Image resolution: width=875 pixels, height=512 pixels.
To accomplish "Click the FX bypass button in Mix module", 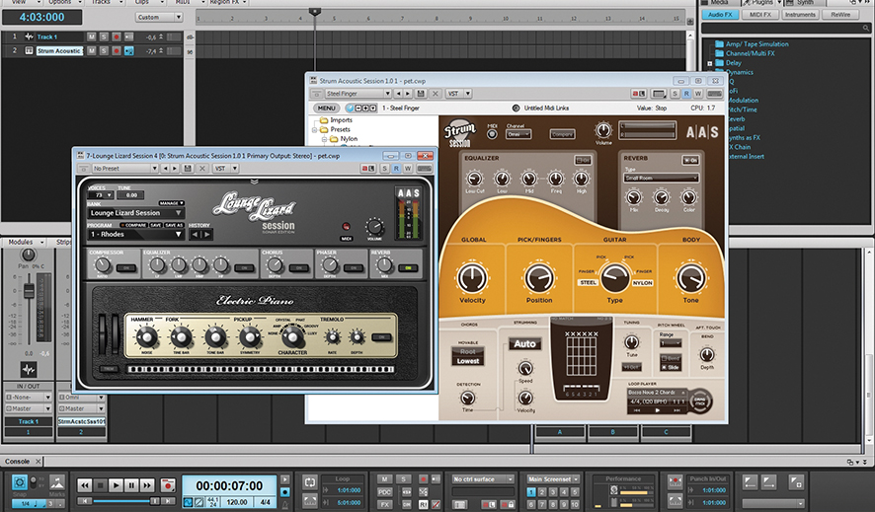I will (384, 504).
